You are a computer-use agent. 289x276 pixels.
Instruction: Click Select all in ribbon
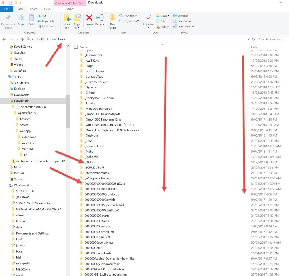coord(181,16)
